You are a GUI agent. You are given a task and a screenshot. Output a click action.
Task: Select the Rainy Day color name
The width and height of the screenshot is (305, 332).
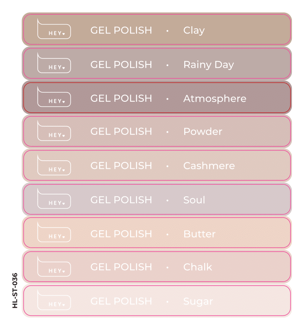pyautogui.click(x=208, y=65)
